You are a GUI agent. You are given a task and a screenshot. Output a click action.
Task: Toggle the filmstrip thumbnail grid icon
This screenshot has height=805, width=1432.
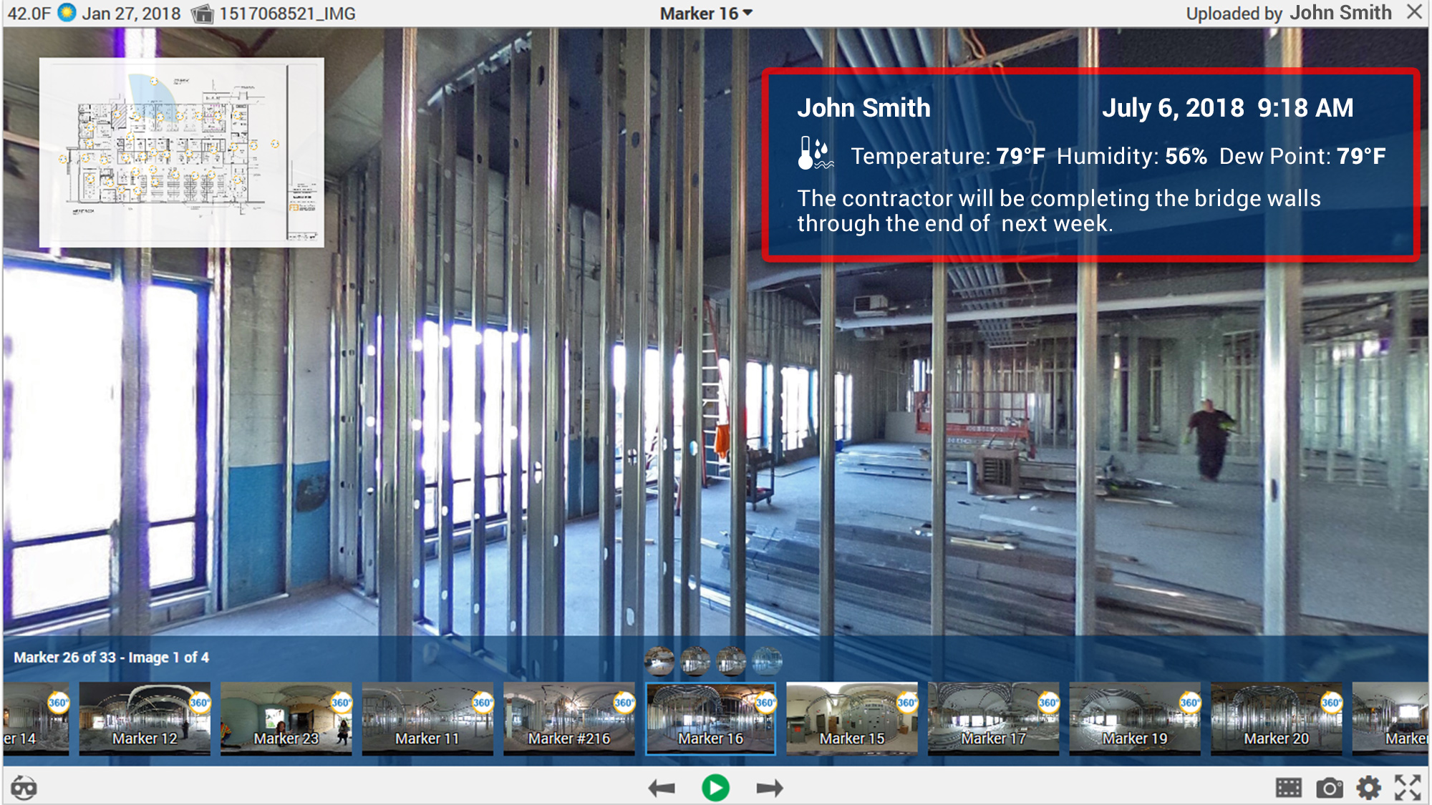click(1288, 789)
